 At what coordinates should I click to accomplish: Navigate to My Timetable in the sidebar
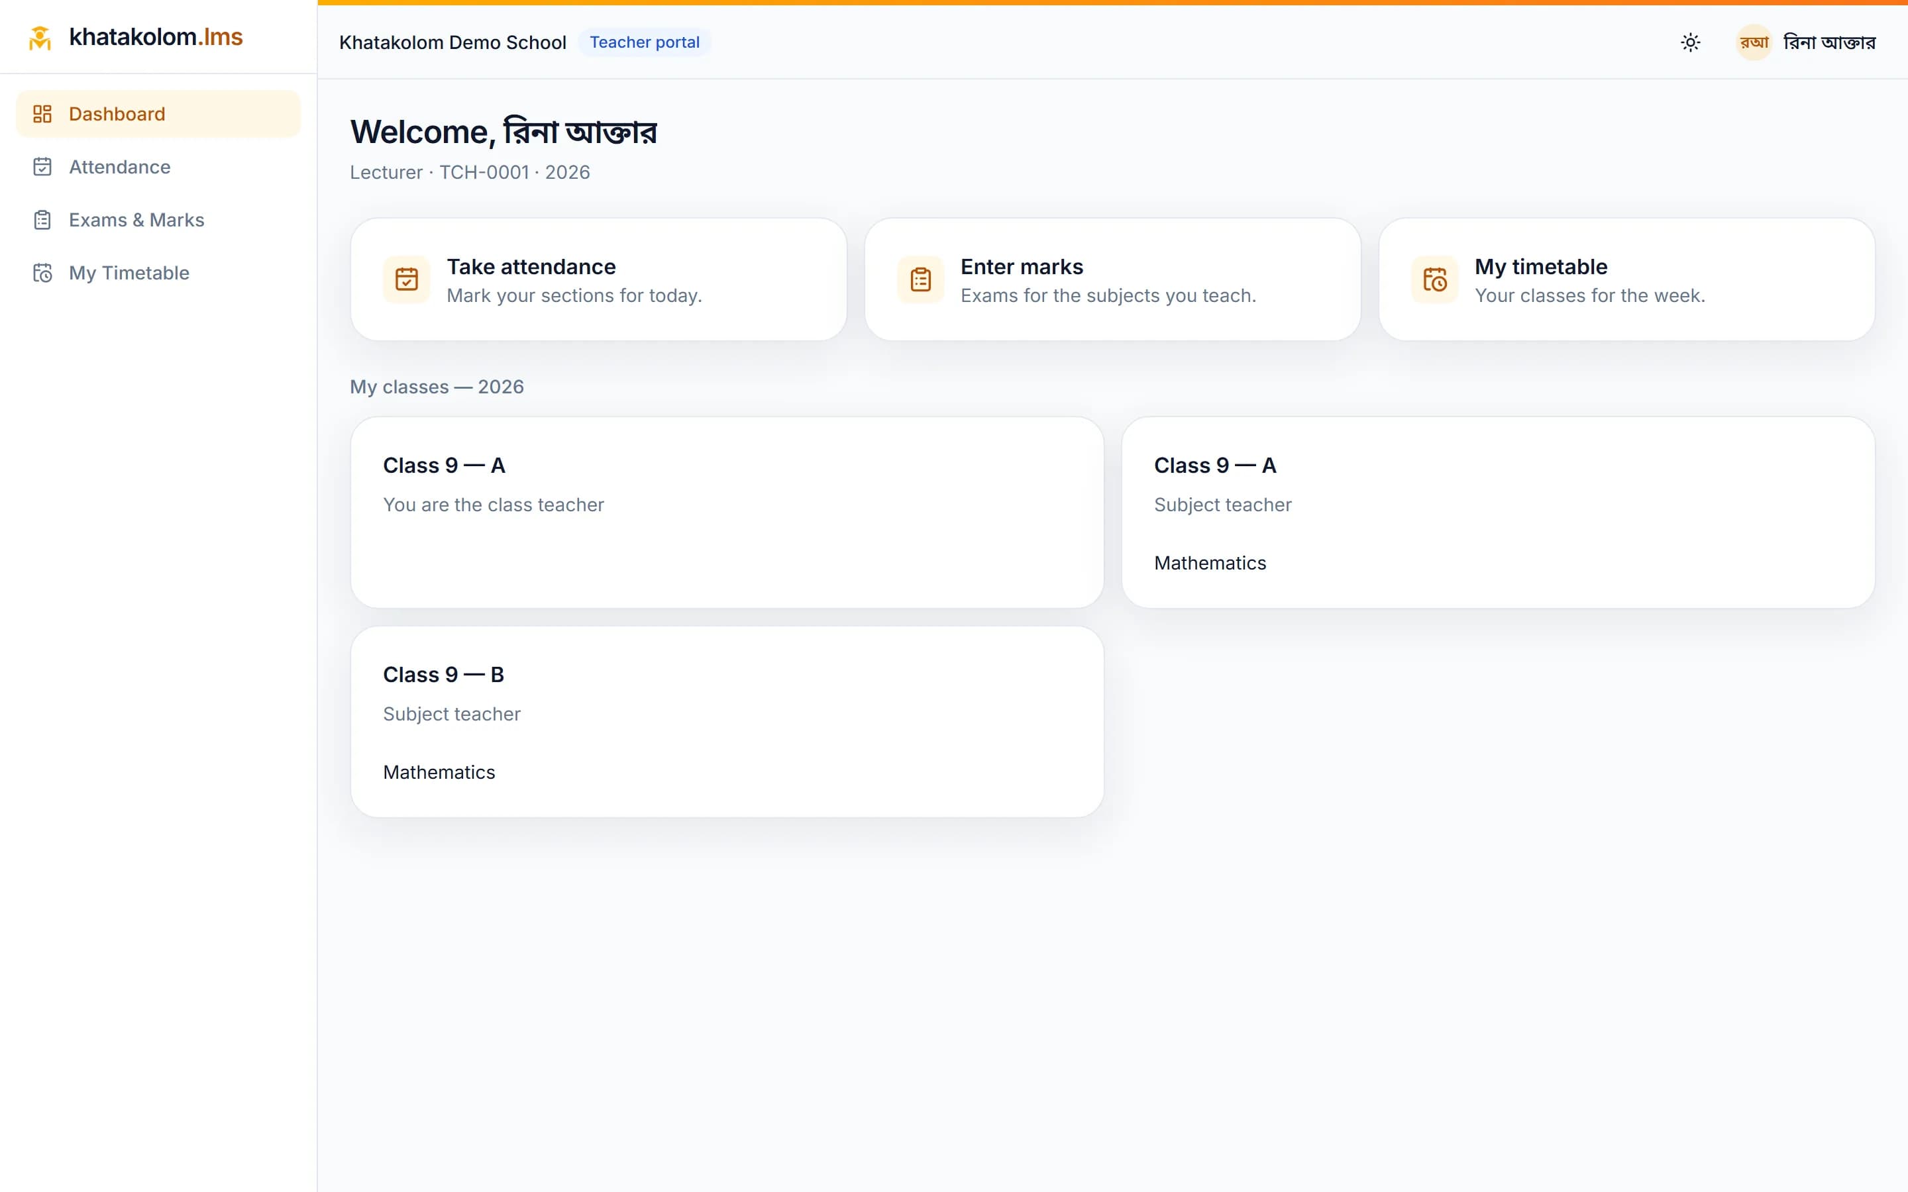click(x=158, y=273)
